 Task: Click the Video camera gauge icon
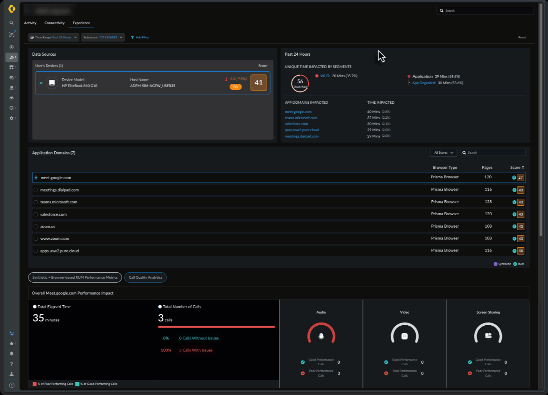(x=405, y=336)
